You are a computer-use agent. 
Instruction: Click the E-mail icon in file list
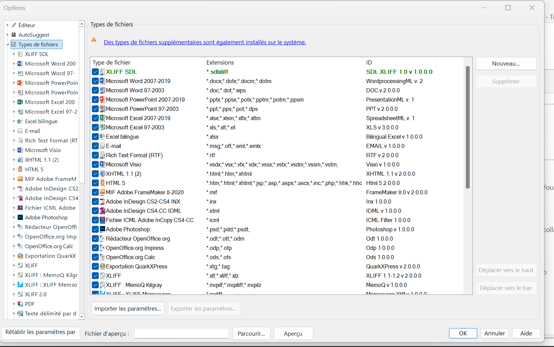[103, 146]
